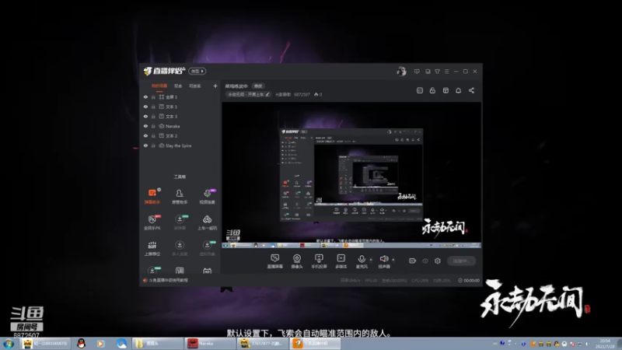Open the 弹幕助手 tool
This screenshot has height=350, width=622.
[x=152, y=196]
